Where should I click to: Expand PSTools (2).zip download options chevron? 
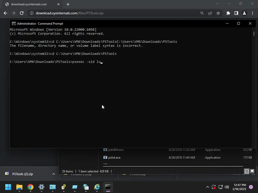[x=53, y=174]
